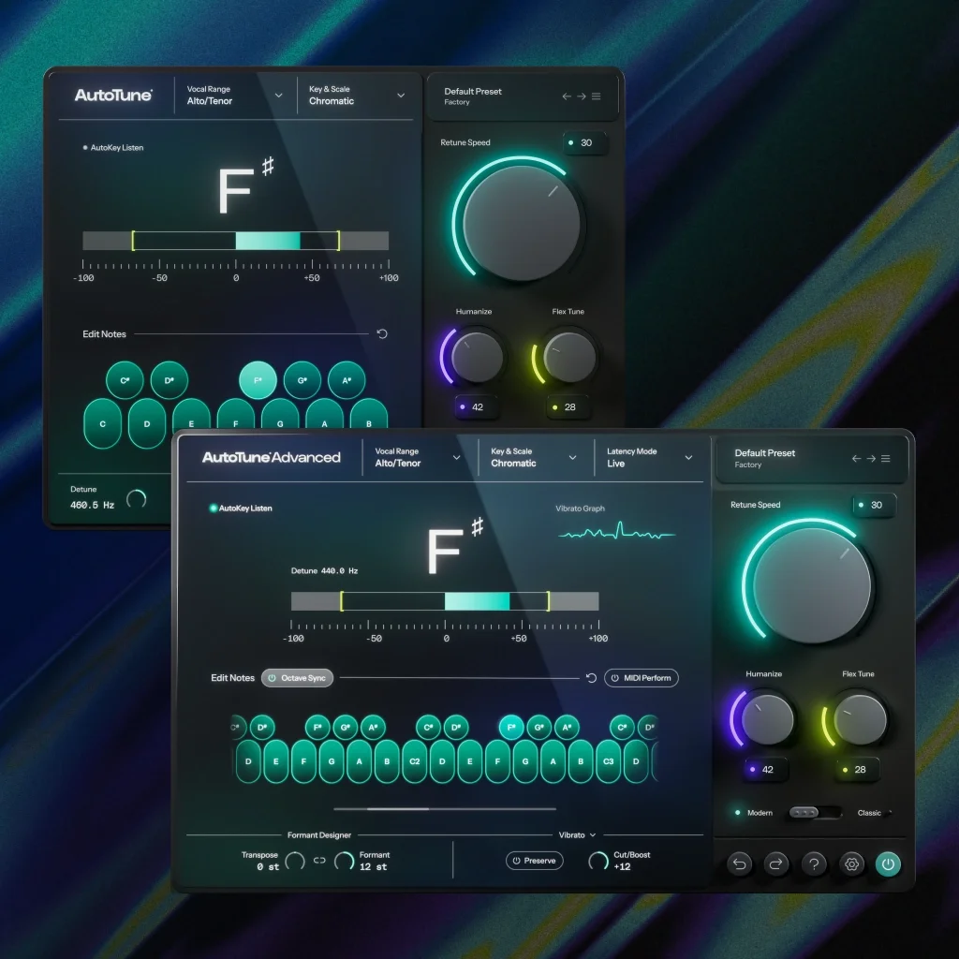
Task: Enable AutoKey Listen in rear AutoTune window
Action: pyautogui.click(x=113, y=147)
